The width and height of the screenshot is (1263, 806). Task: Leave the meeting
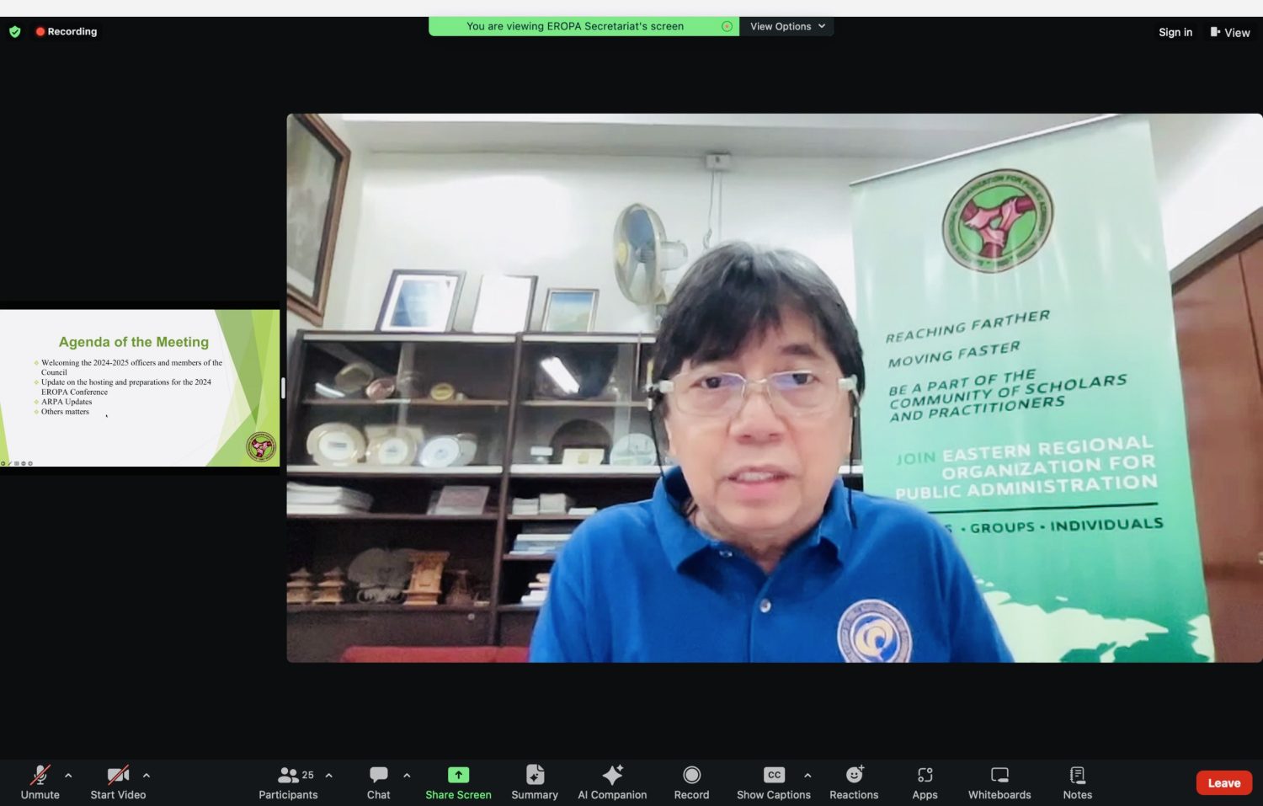[x=1224, y=782]
